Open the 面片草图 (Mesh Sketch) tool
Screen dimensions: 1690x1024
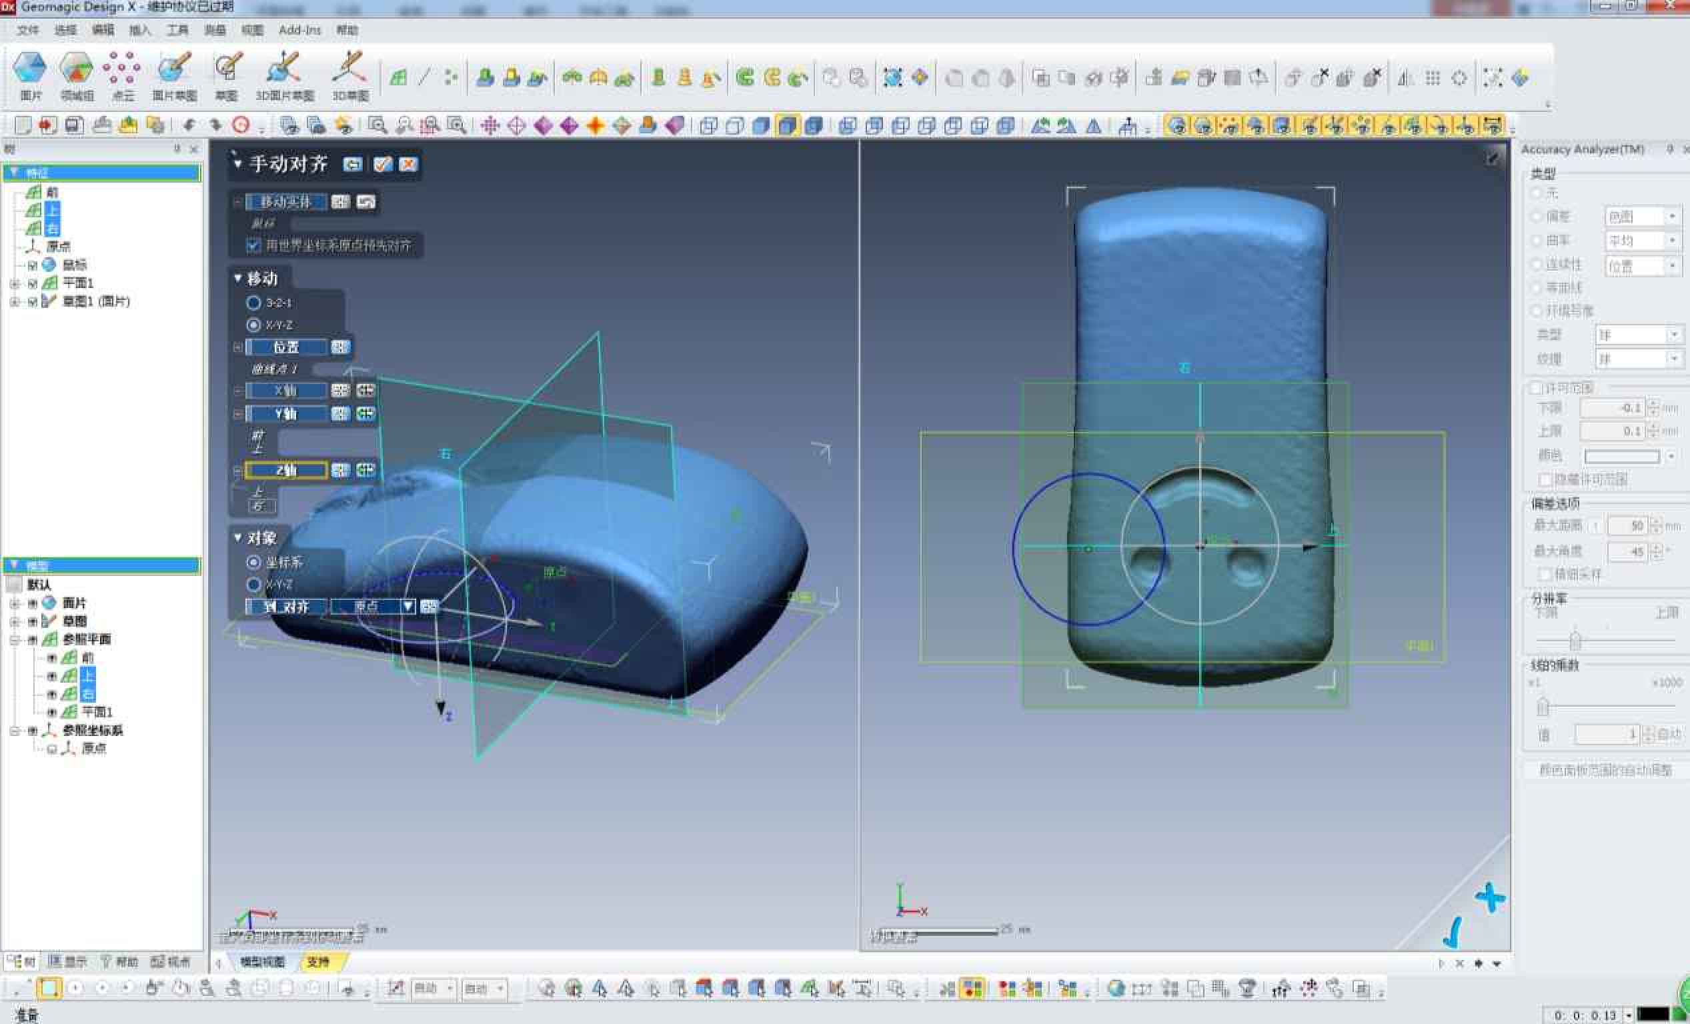pos(174,75)
